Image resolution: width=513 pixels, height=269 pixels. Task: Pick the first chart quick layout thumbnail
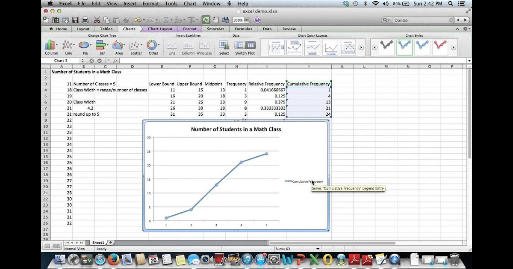277,47
